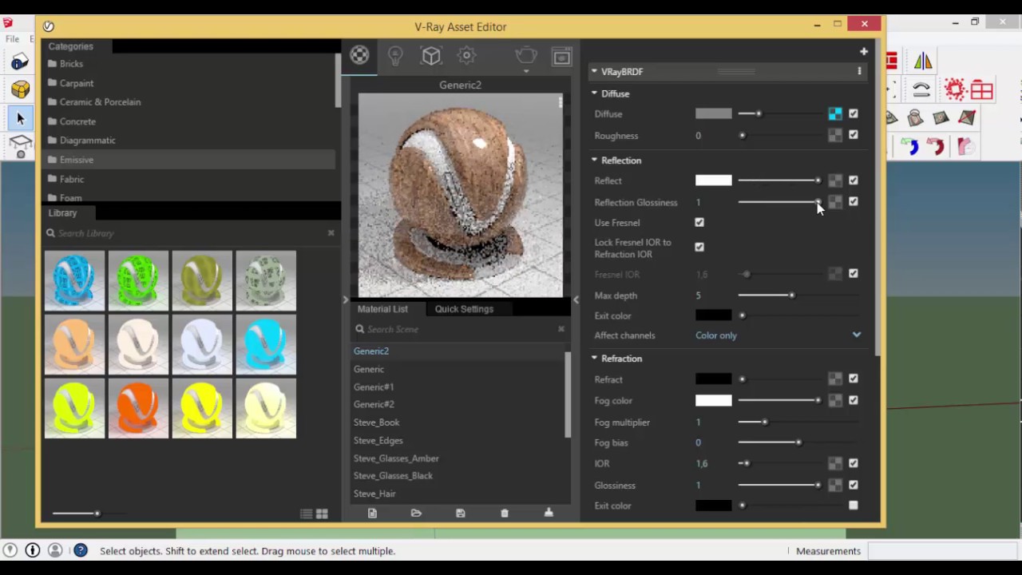Show the frame buffer window icon

pyautogui.click(x=562, y=56)
